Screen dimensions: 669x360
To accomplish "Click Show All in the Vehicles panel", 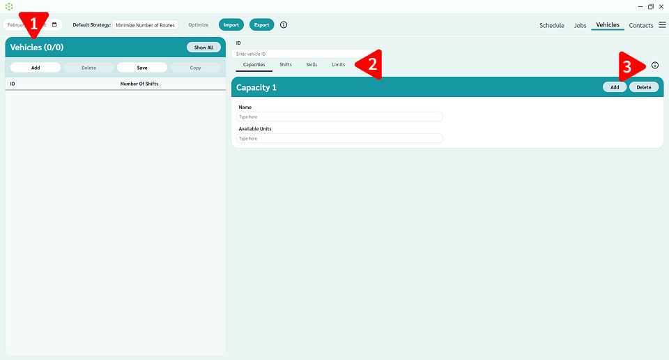I will [203, 47].
